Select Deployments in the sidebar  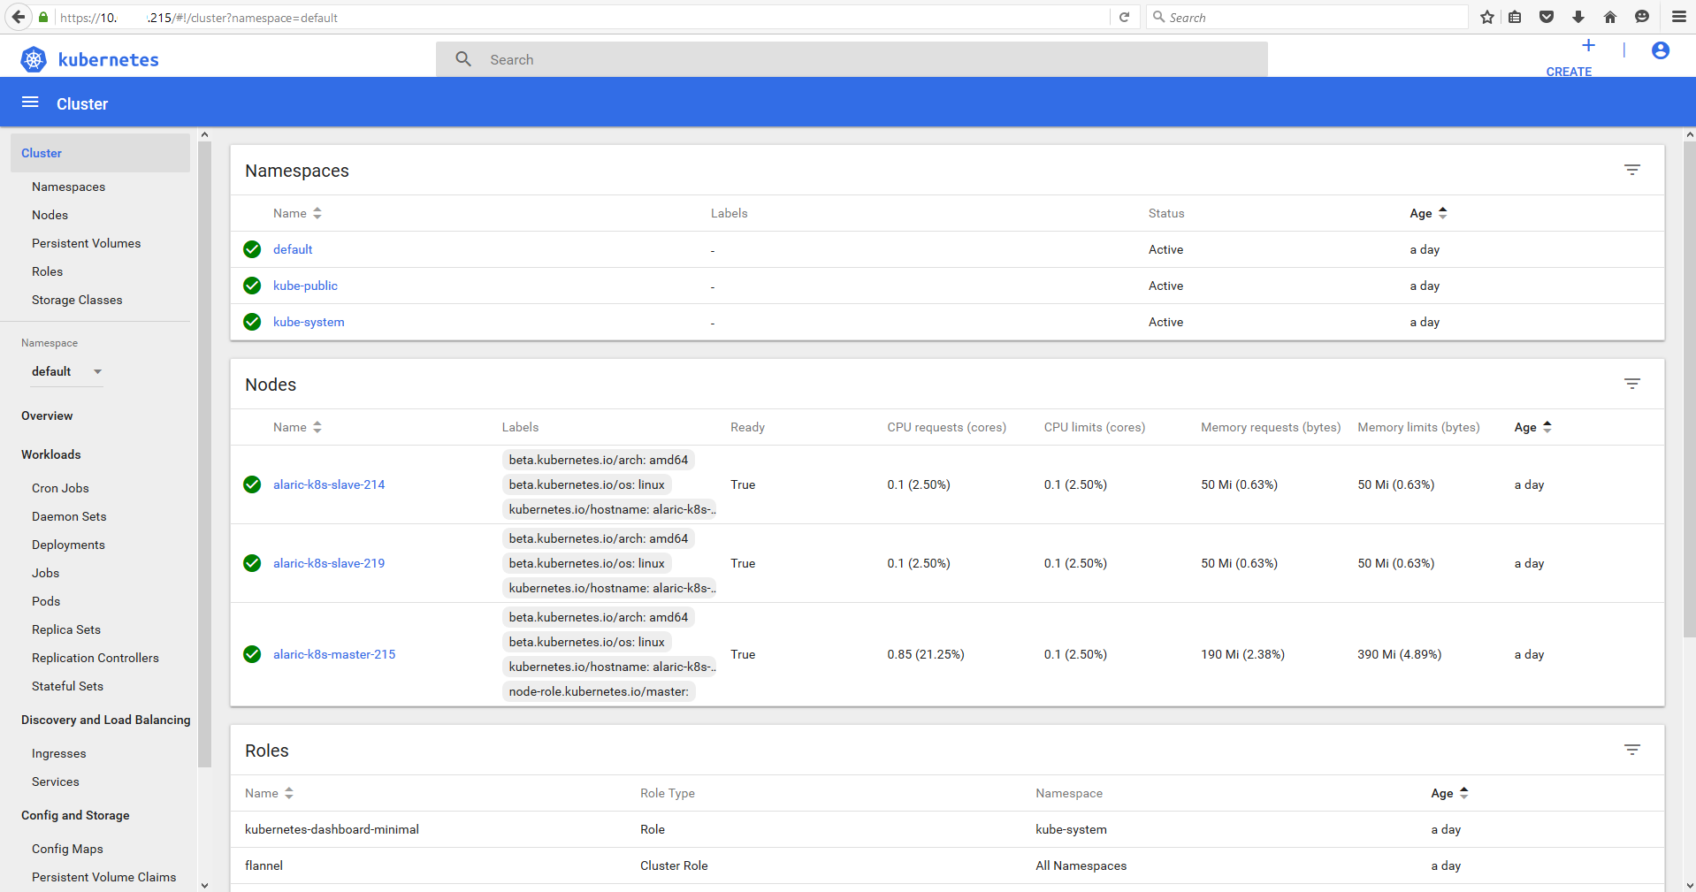click(x=68, y=545)
